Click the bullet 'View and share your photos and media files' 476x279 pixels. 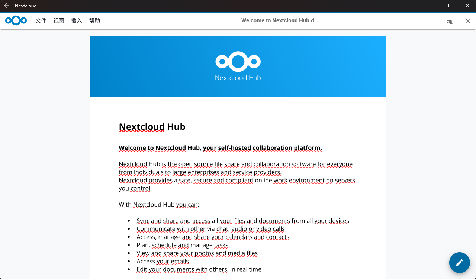point(197,253)
